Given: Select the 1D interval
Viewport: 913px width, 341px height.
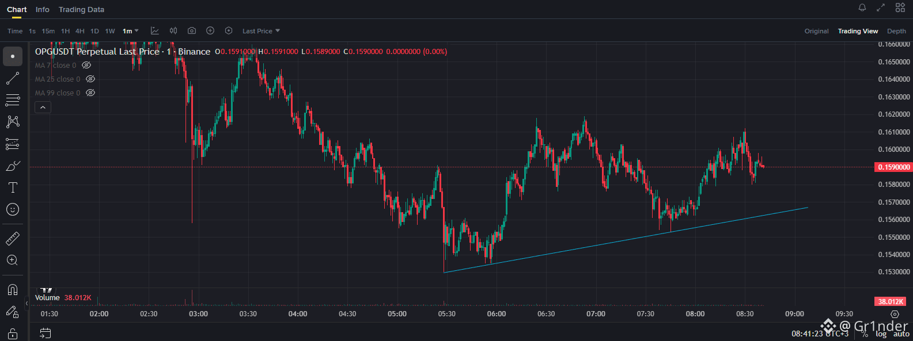Looking at the screenshot, I should click(94, 31).
